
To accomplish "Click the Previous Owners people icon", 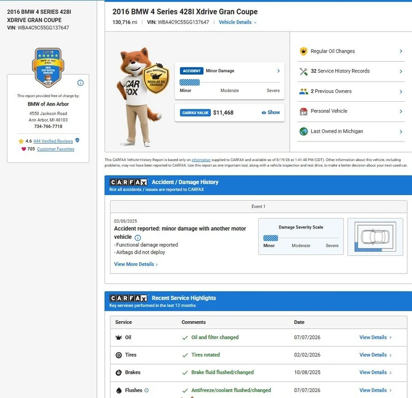I will [304, 91].
